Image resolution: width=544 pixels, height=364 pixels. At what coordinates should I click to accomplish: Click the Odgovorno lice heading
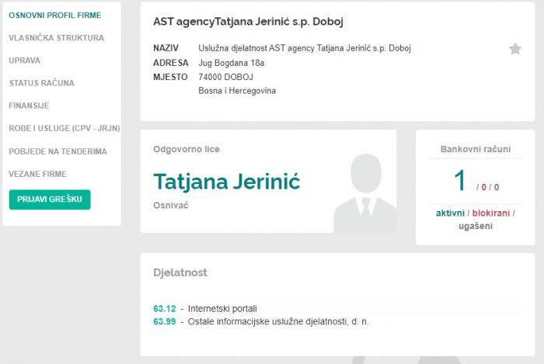click(x=187, y=149)
